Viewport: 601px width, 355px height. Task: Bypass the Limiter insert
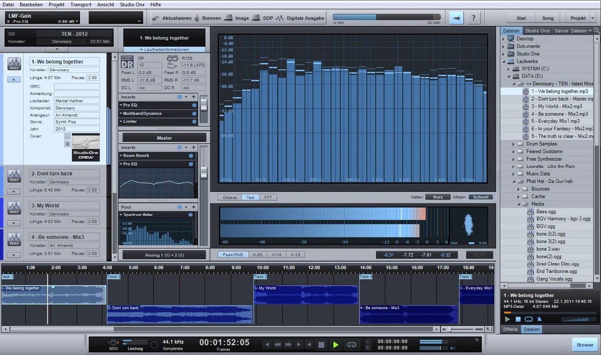(x=194, y=122)
